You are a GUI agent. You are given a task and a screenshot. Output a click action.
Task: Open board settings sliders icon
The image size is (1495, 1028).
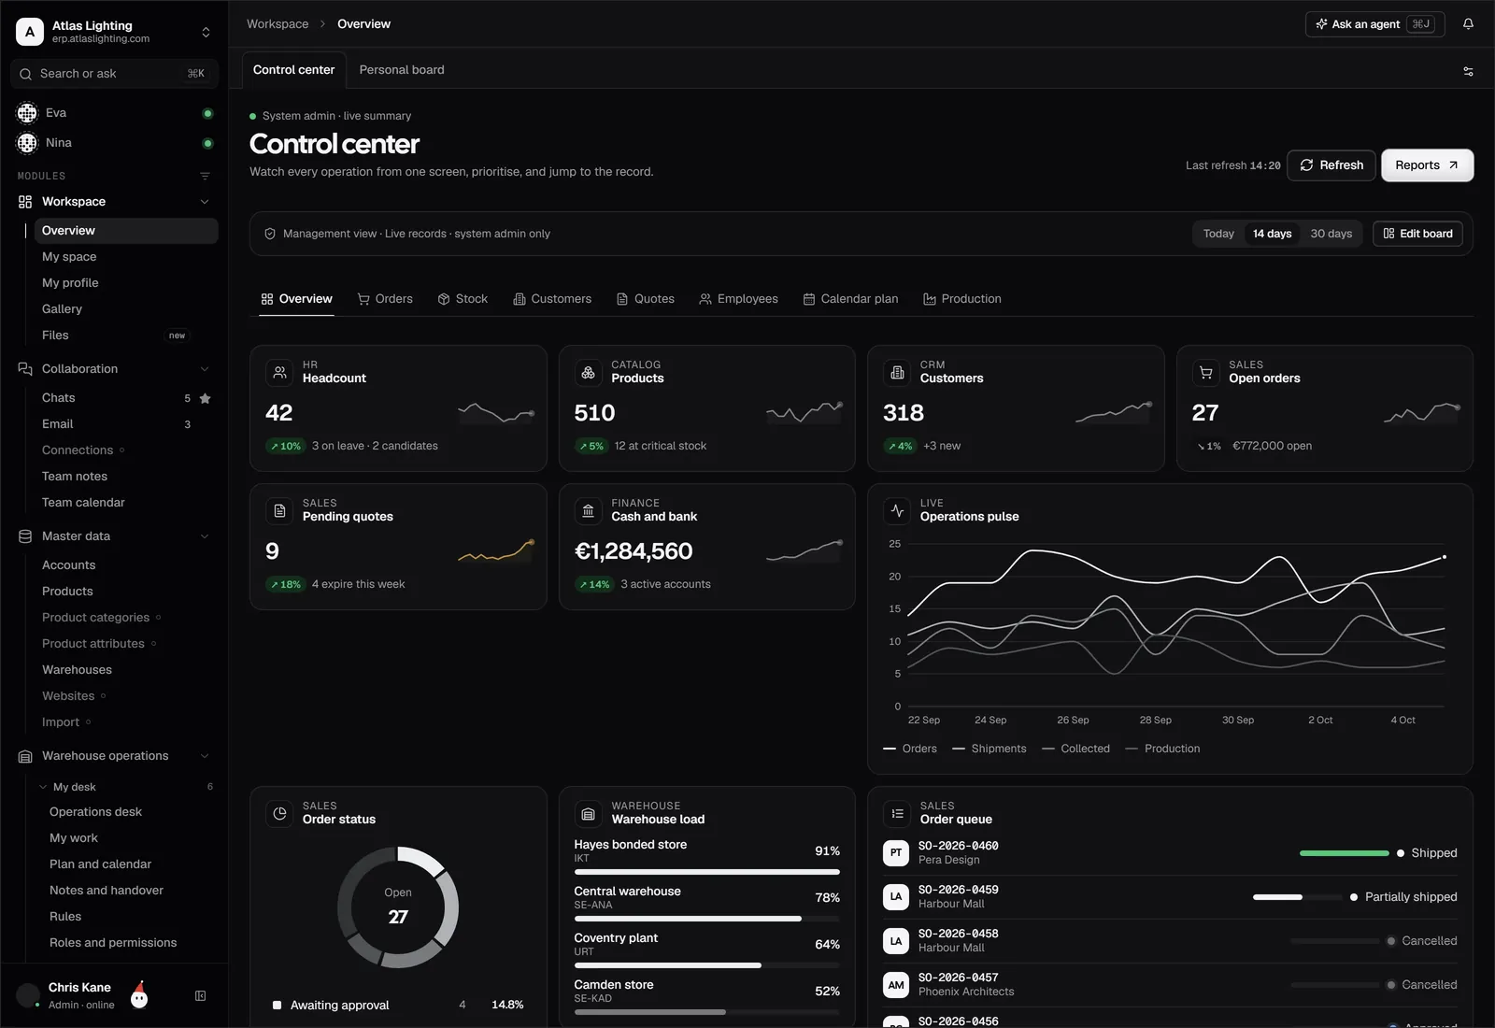coord(1468,71)
